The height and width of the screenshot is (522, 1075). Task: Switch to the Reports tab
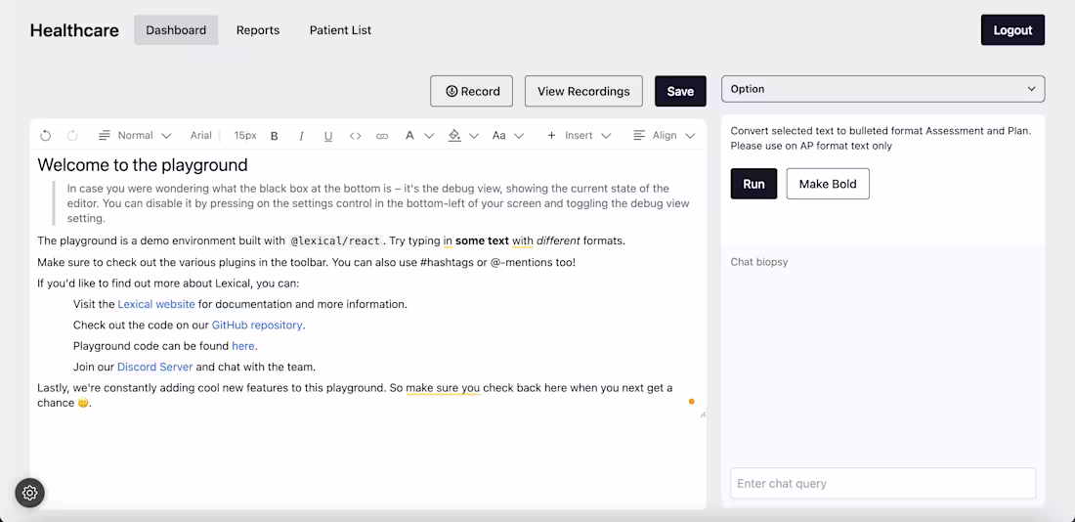tap(258, 30)
